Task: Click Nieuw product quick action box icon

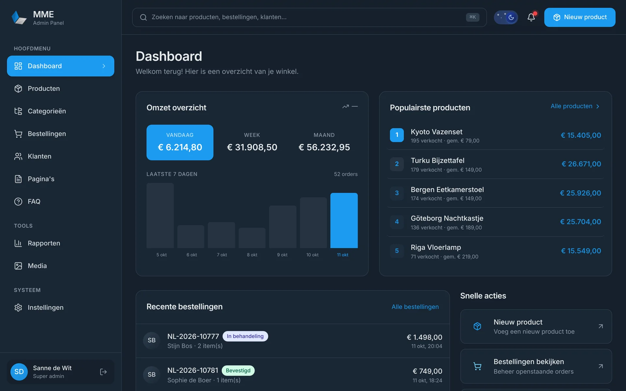Action: click(477, 326)
